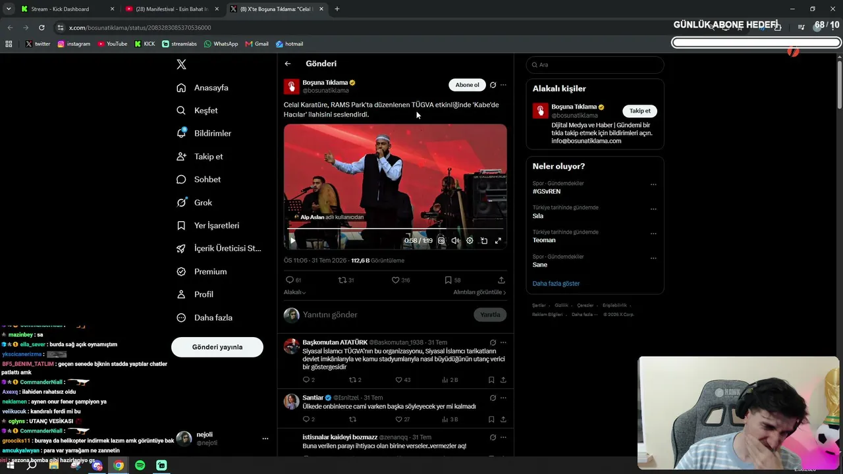
Task: Bookmark Santiar's reply
Action: pos(491,419)
